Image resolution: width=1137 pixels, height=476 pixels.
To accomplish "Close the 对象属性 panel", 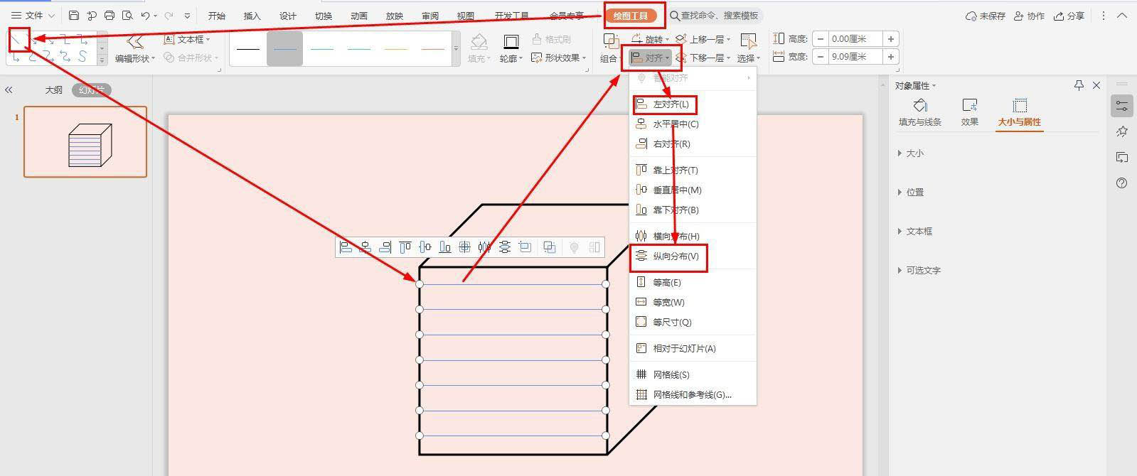I will coord(1096,85).
